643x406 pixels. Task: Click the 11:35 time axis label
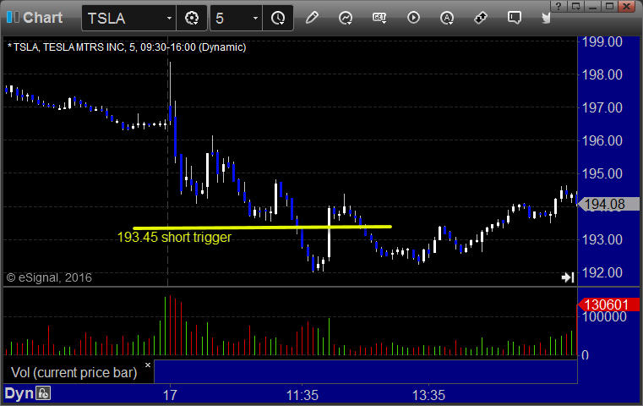[x=302, y=395]
